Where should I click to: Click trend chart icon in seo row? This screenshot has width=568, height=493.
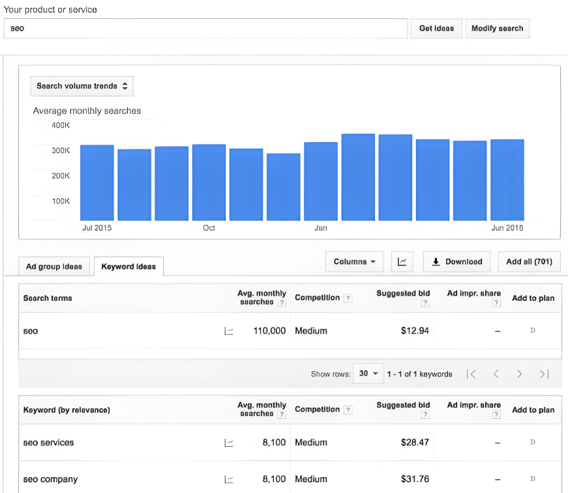(229, 331)
